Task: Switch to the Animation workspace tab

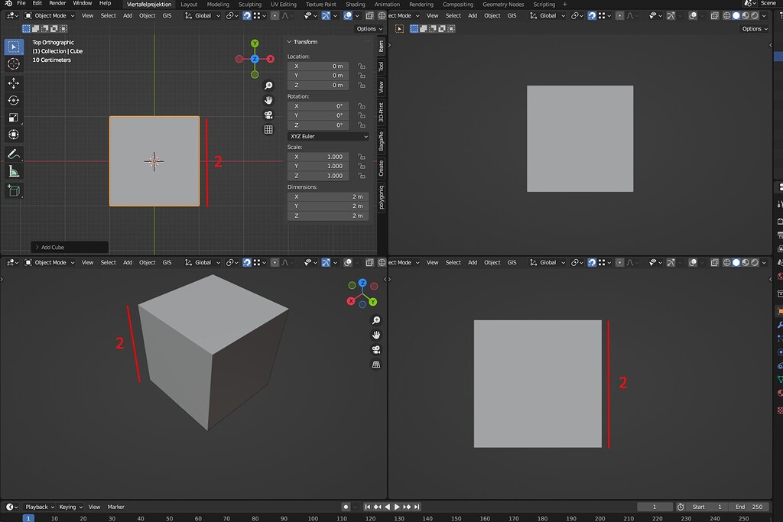Action: (386, 4)
